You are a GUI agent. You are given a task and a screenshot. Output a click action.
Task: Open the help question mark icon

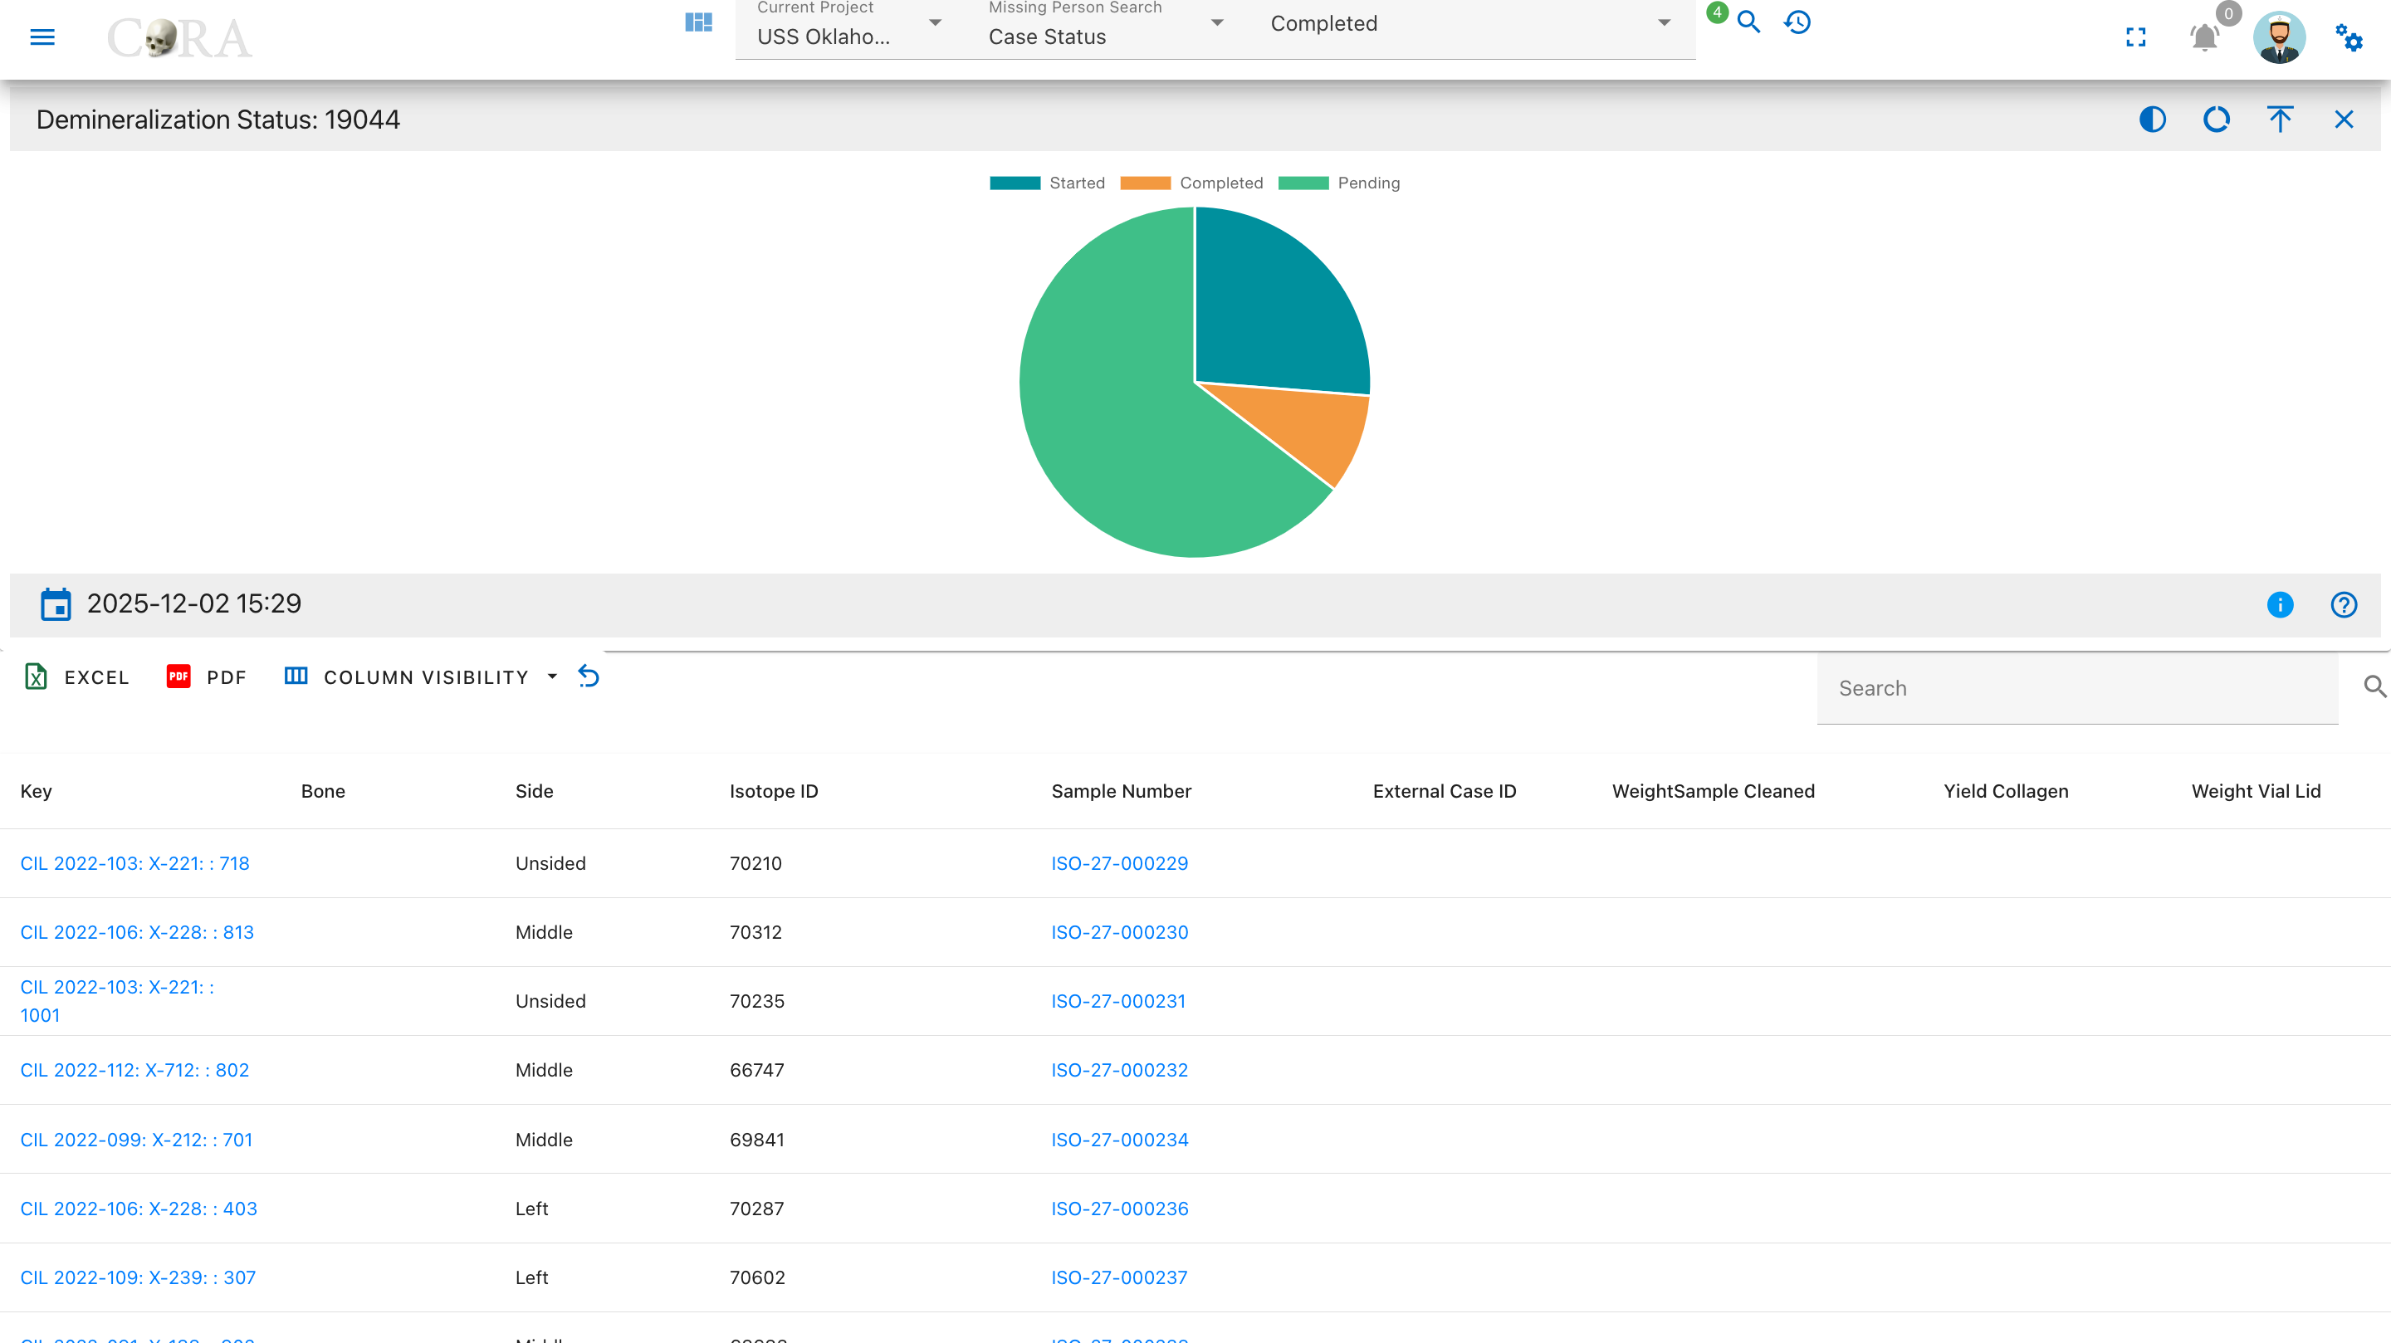[2344, 605]
